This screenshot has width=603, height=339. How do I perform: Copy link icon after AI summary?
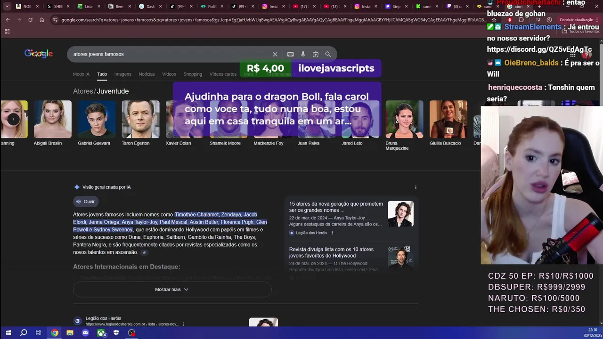coord(144,253)
